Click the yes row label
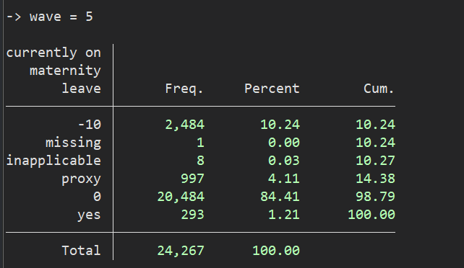 click(89, 215)
